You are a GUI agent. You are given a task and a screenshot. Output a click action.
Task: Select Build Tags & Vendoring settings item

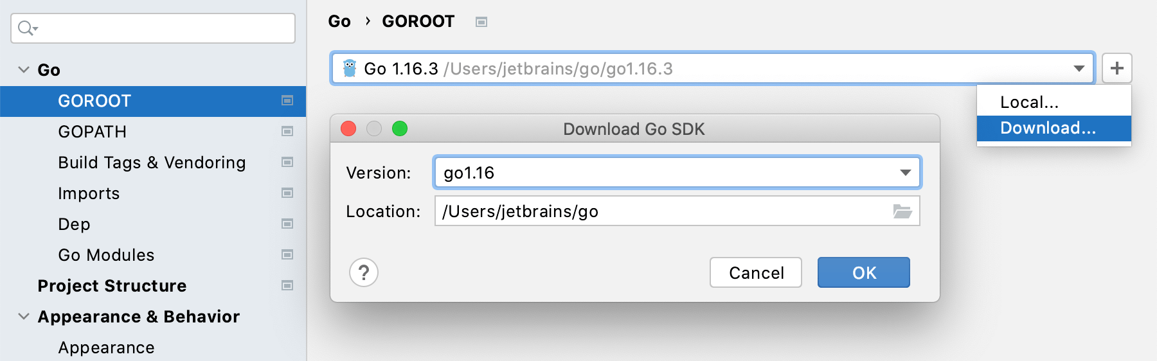click(x=152, y=163)
